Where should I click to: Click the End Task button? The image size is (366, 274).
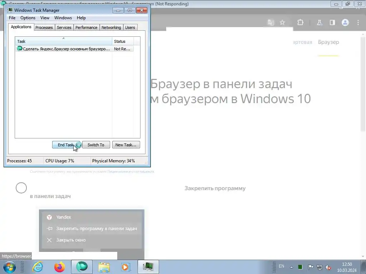pos(66,145)
